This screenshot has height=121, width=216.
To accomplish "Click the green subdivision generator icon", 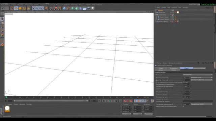I will [72, 8].
